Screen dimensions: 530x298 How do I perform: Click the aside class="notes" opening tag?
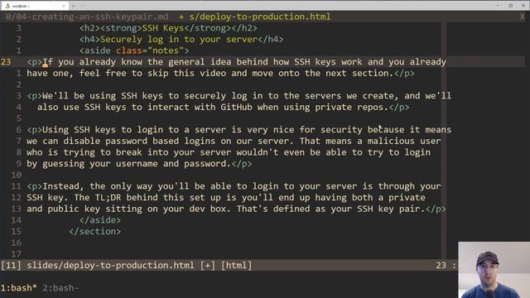pos(134,50)
